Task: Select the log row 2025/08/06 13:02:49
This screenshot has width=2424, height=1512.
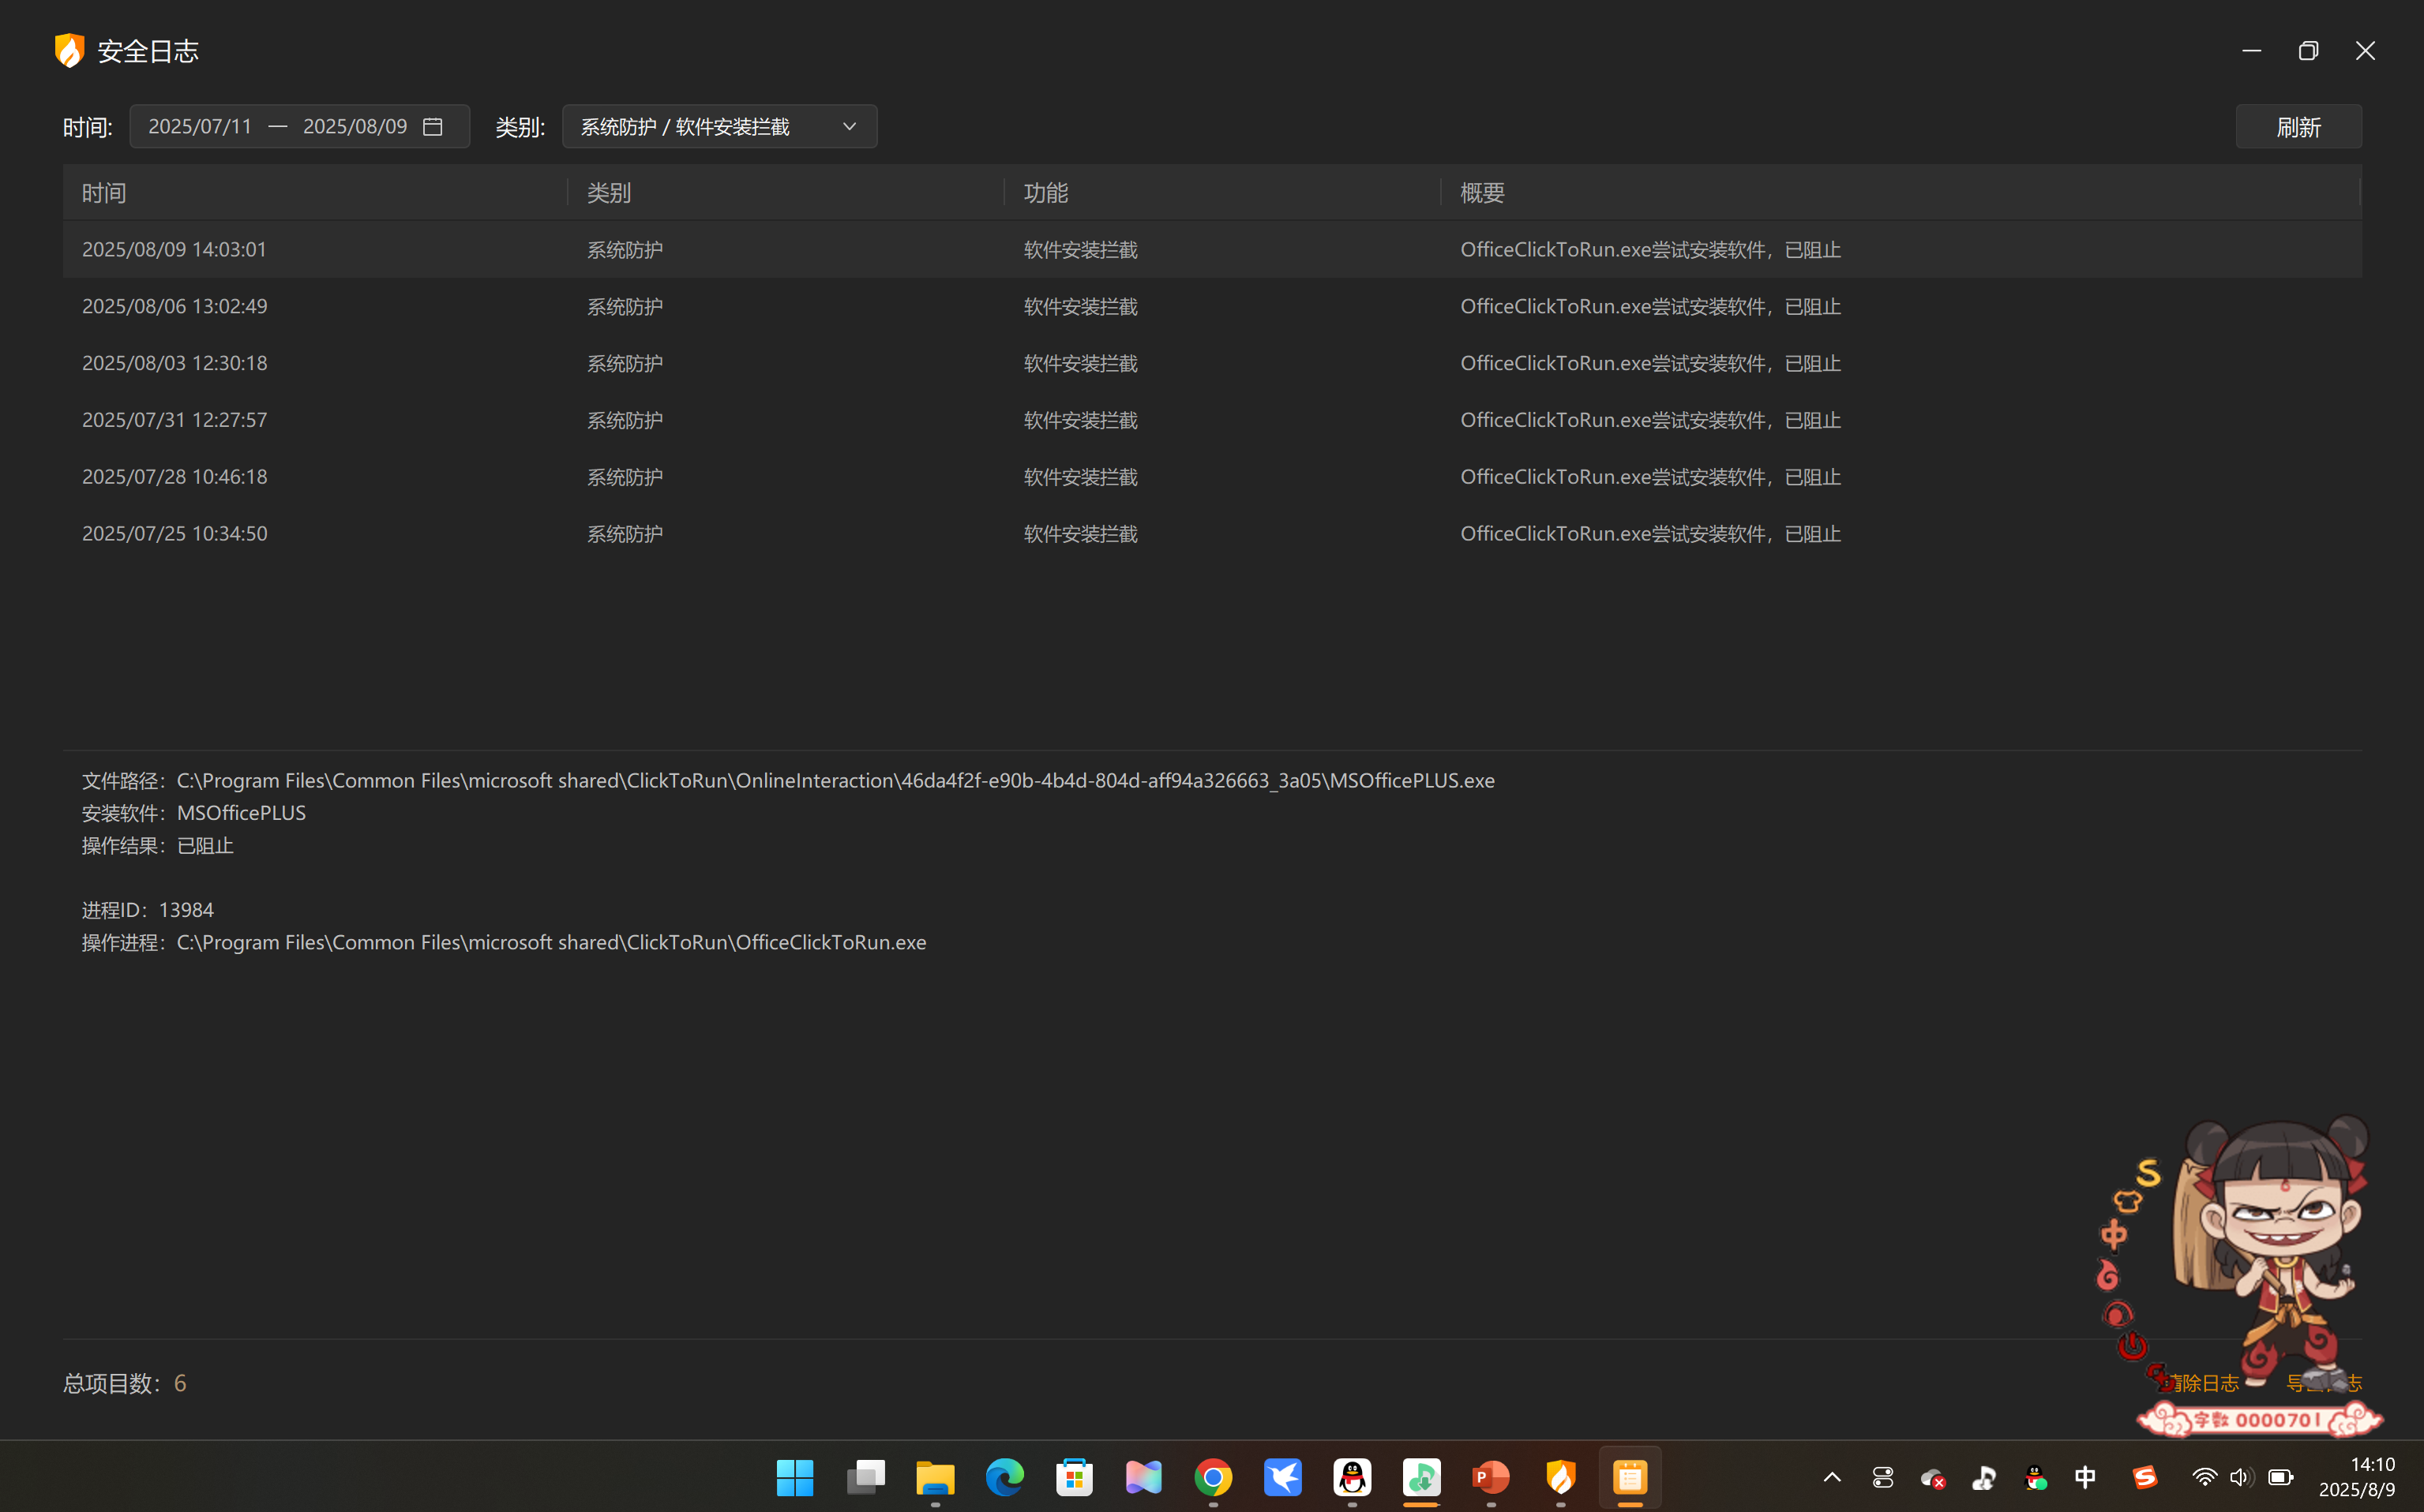Action: [1211, 306]
